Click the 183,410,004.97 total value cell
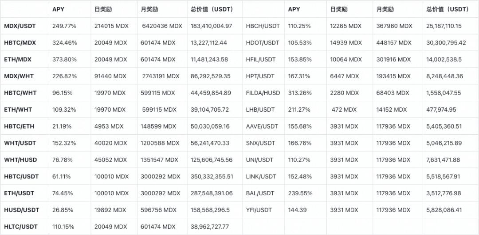The width and height of the screenshot is (479, 235). pos(212,26)
